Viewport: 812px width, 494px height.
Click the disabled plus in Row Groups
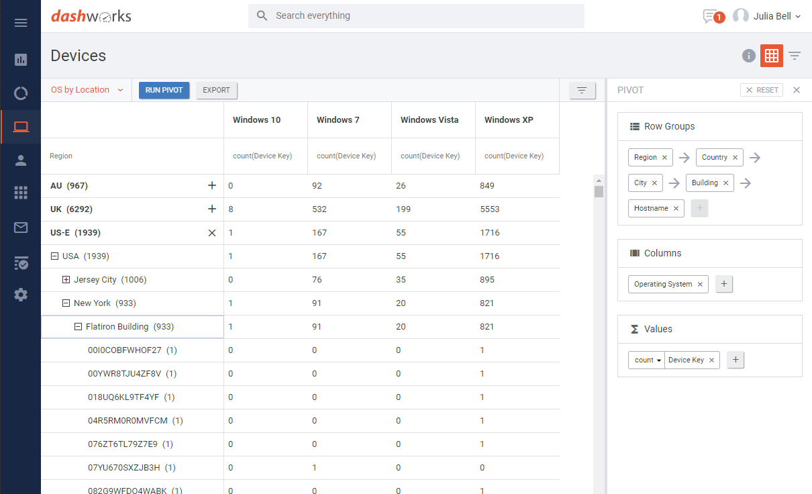[x=699, y=208]
